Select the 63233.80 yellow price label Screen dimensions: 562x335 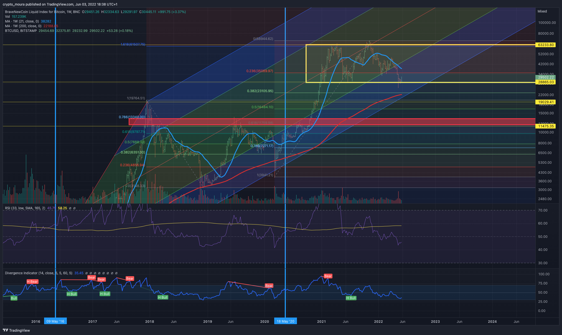[546, 45]
